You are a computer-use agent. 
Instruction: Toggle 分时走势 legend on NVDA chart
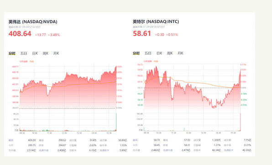(23, 61)
